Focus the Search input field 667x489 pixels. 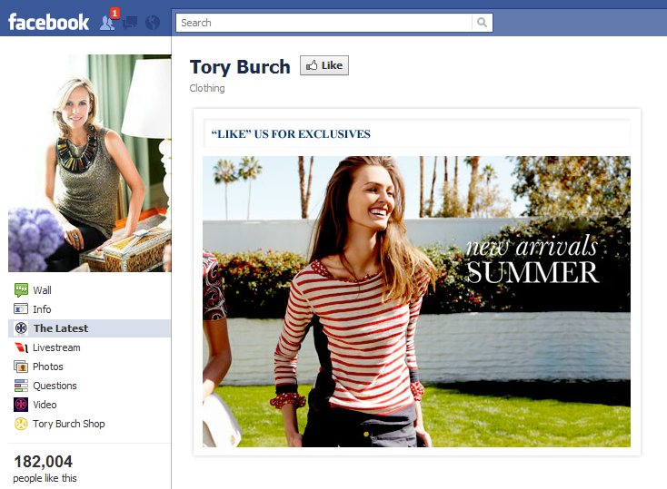point(324,23)
